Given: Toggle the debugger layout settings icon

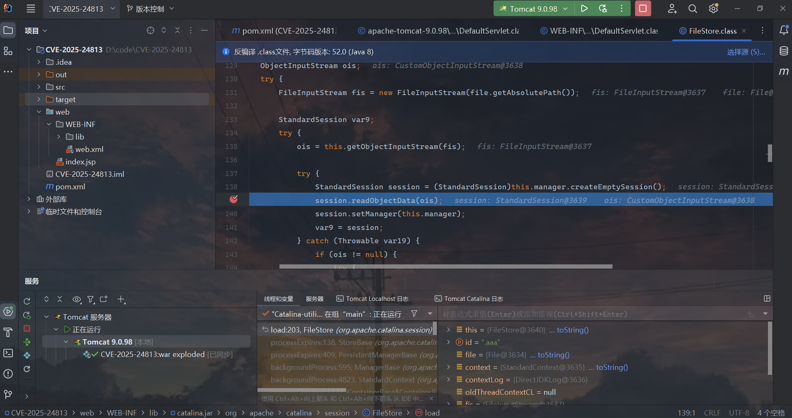Looking at the screenshot, I should 767,298.
